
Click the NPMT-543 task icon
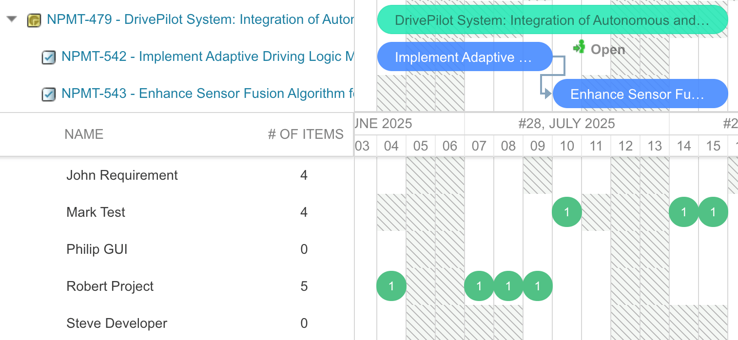[x=48, y=94]
